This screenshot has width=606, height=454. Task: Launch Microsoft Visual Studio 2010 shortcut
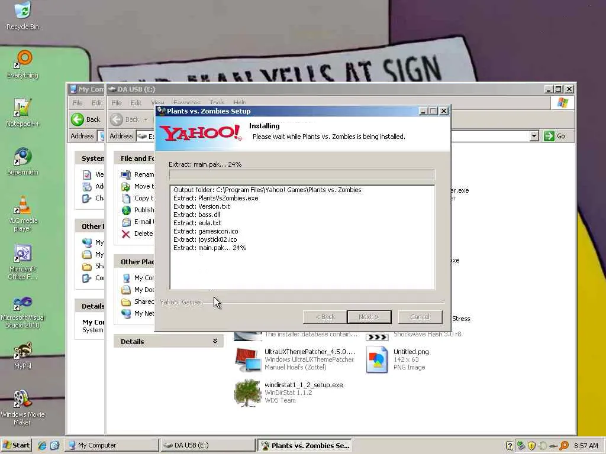(x=23, y=311)
